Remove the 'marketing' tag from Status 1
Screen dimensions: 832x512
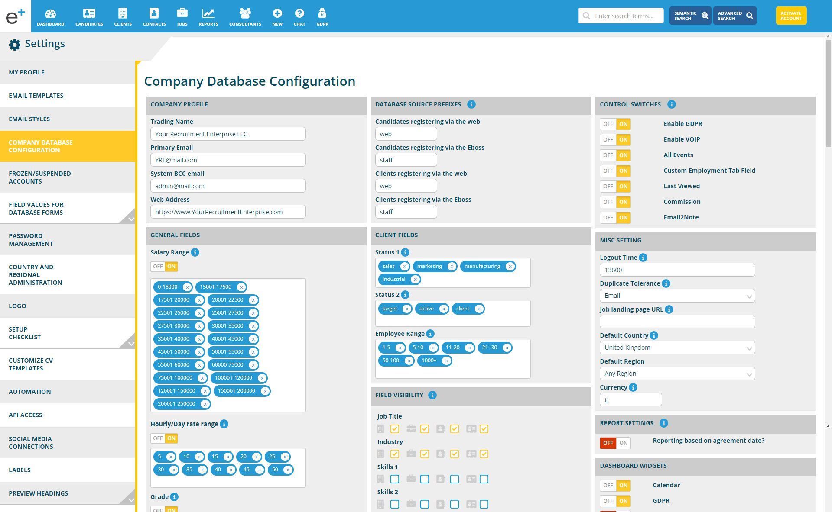click(452, 267)
